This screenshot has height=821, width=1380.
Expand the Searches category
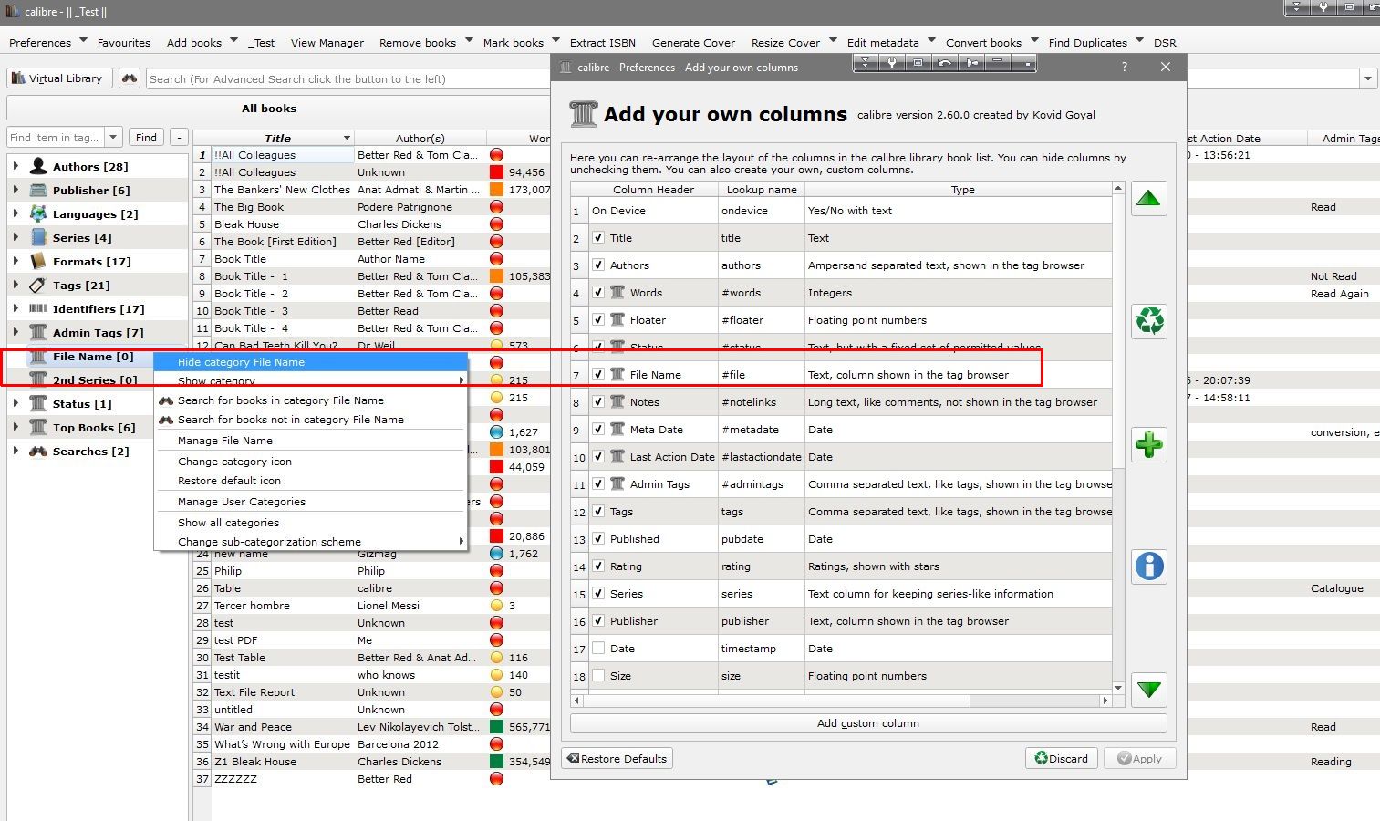[x=16, y=451]
